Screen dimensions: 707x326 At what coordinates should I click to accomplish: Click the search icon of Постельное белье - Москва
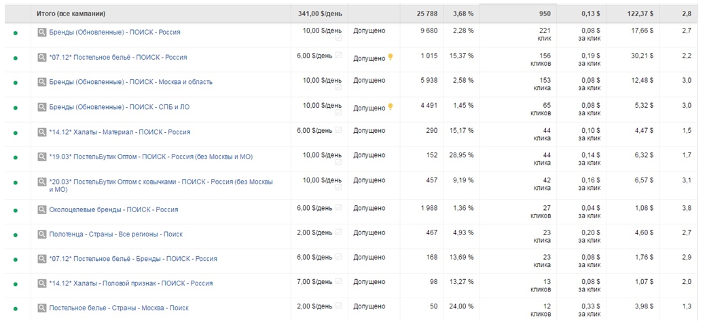click(x=42, y=308)
